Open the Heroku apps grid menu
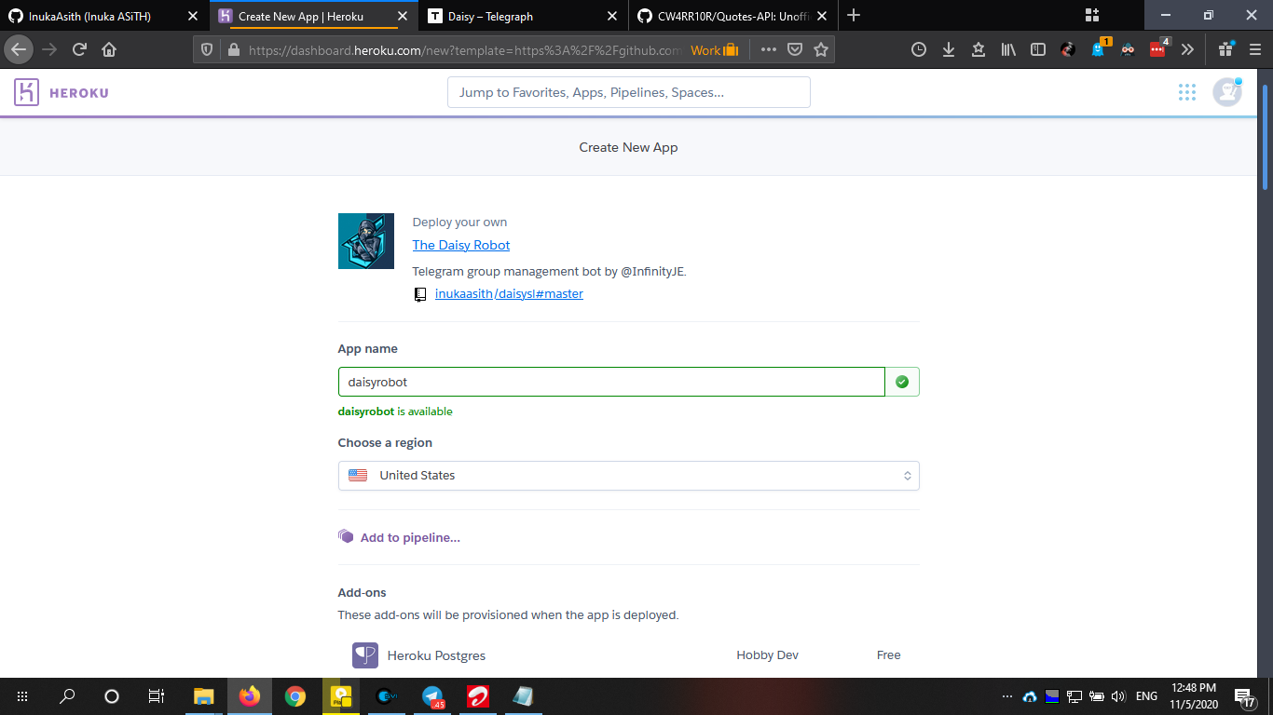The height and width of the screenshot is (715, 1273). (x=1186, y=92)
